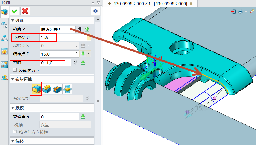The height and width of the screenshot is (145, 256).
Task: Select the Intersect boolean operation icon
Action: (67, 89)
